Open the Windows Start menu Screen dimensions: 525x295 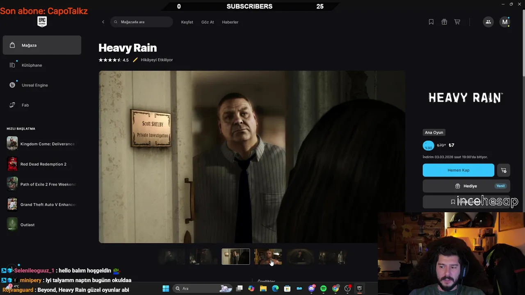(x=166, y=288)
